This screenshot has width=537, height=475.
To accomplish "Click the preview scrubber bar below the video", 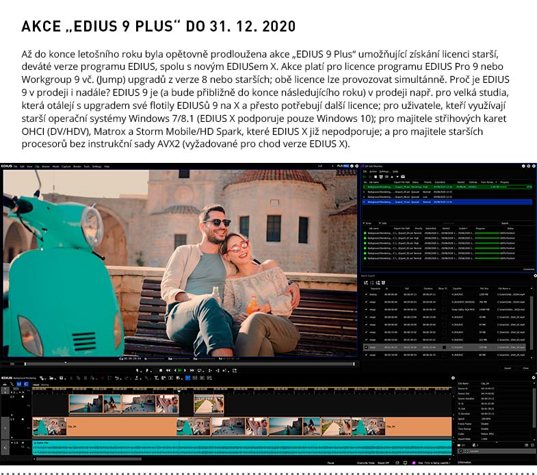I will tap(179, 363).
